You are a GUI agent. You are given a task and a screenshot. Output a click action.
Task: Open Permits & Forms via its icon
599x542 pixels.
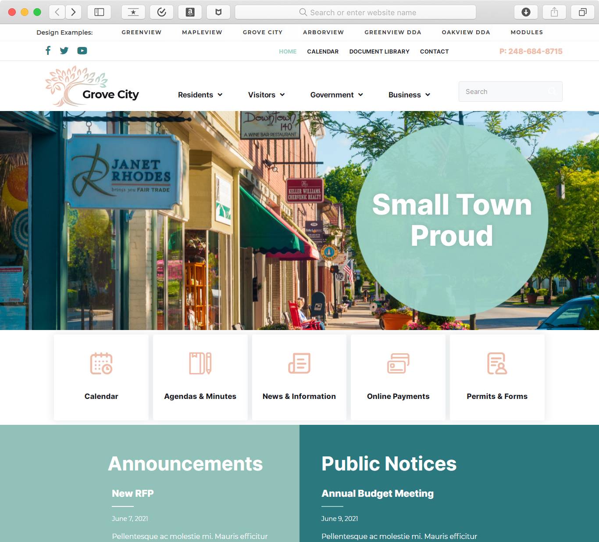(497, 363)
